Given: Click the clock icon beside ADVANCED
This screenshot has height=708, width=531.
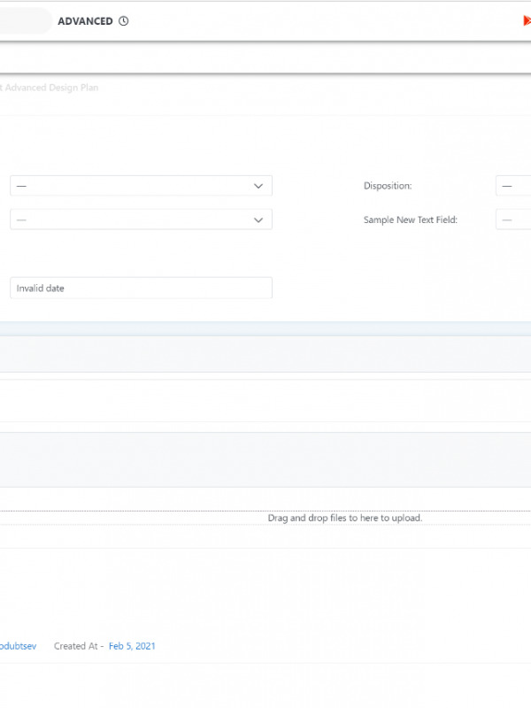Looking at the screenshot, I should (x=123, y=21).
